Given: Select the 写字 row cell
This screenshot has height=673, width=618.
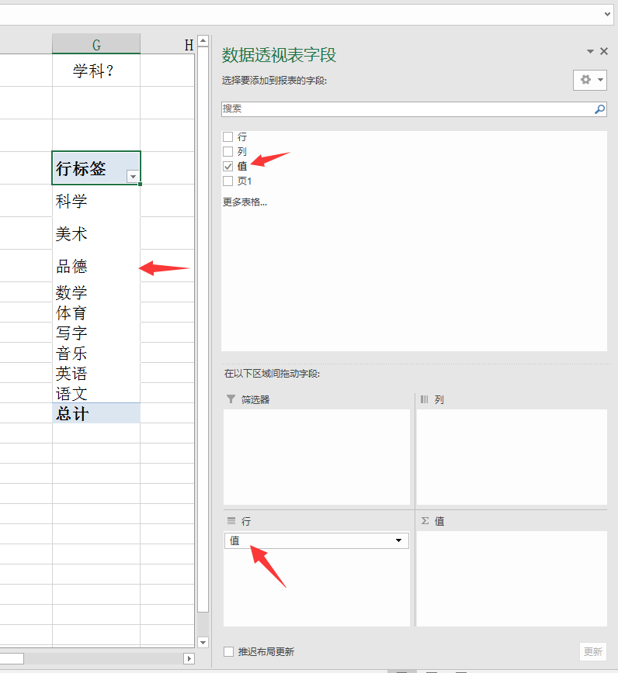Looking at the screenshot, I should tap(96, 333).
